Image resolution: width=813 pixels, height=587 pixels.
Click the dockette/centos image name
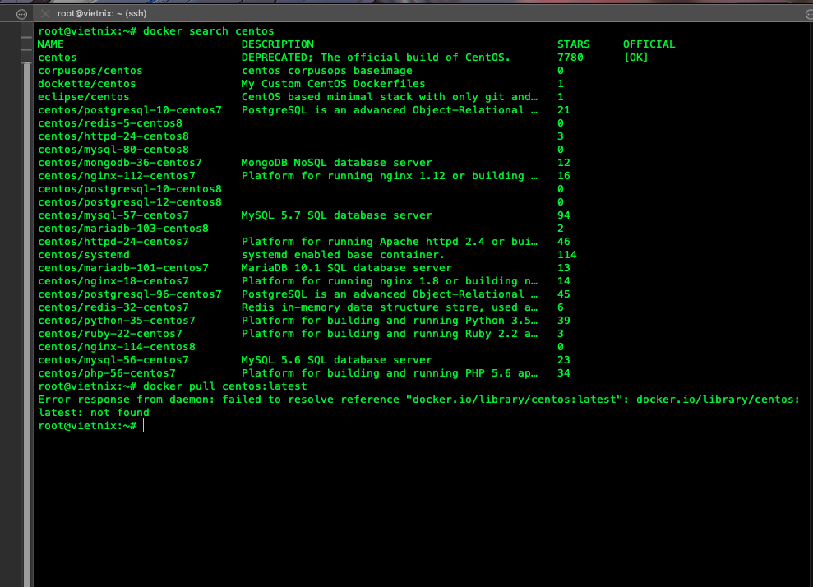click(86, 84)
